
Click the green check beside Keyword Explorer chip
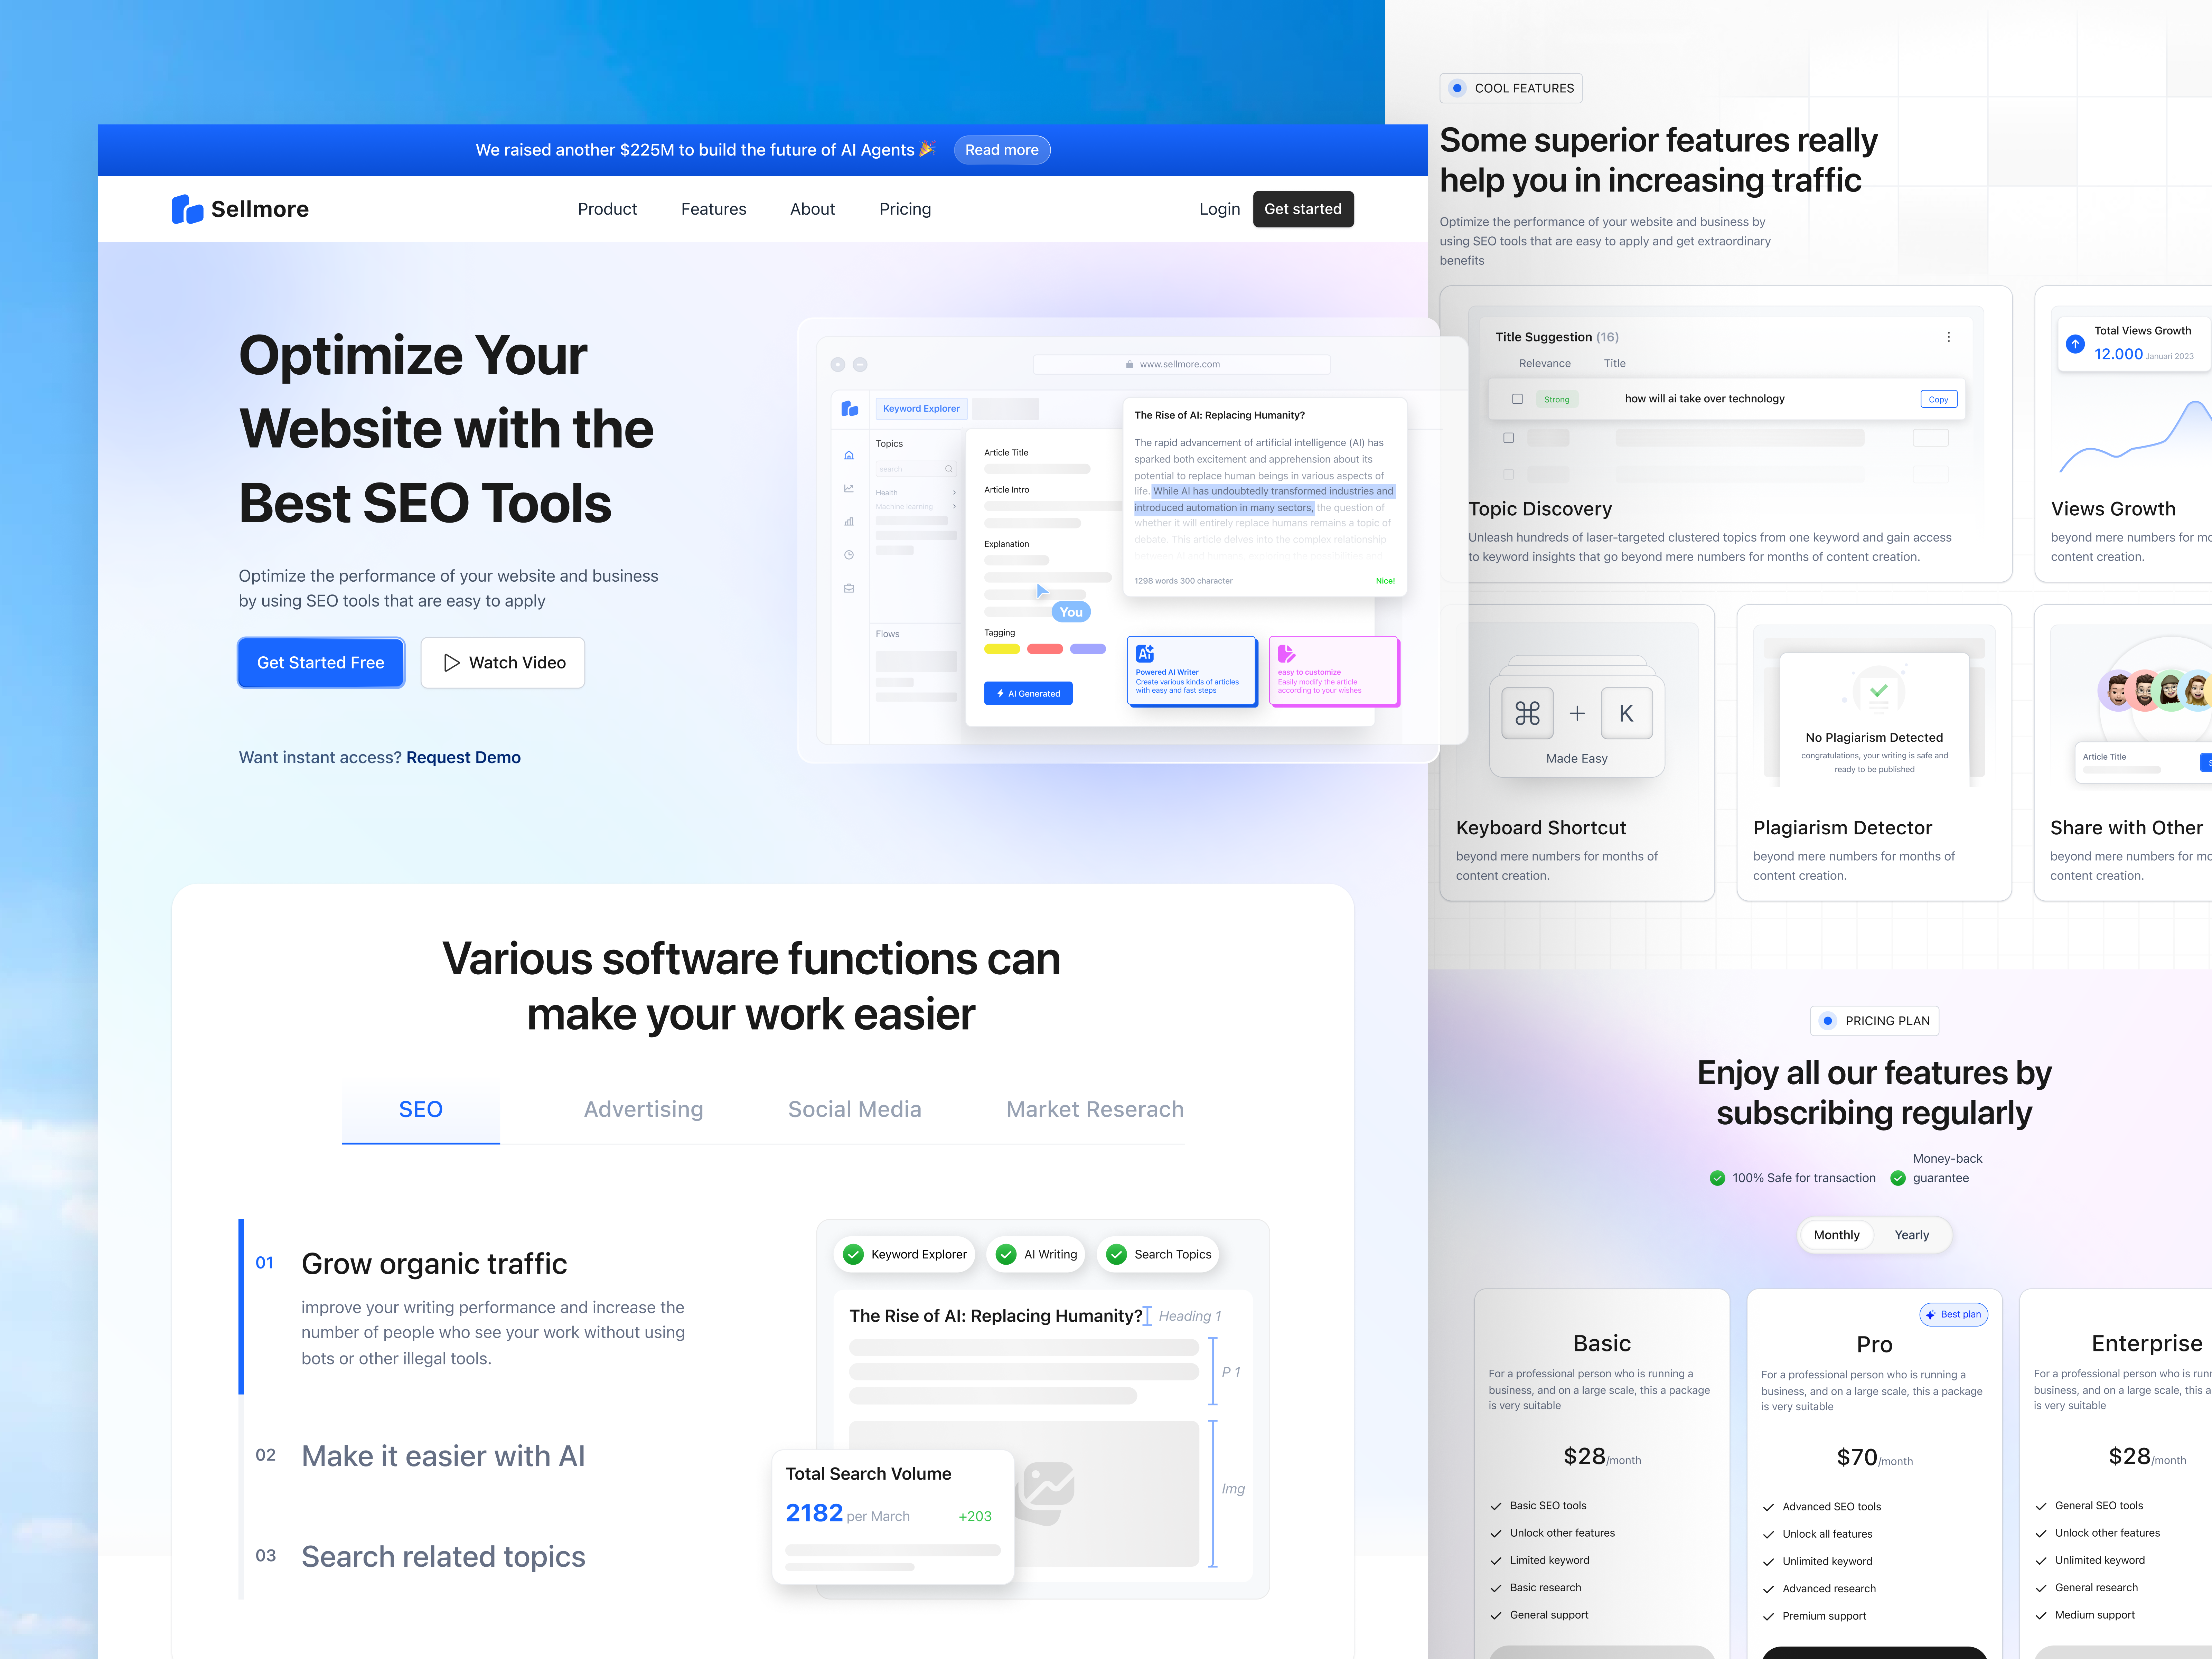[x=853, y=1254]
